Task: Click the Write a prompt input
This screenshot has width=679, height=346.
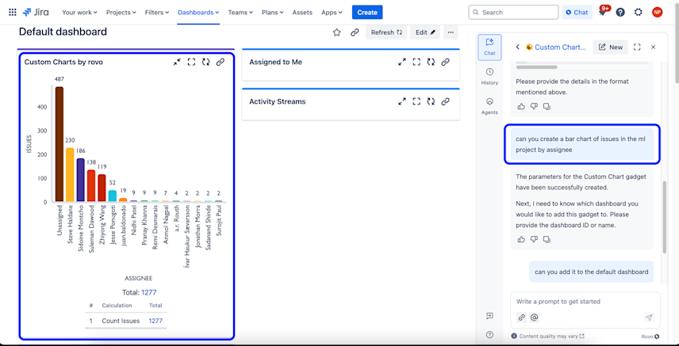Action: click(x=585, y=302)
